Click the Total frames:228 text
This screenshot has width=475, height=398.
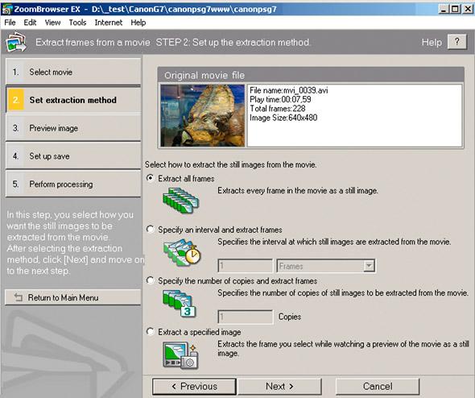[278, 109]
